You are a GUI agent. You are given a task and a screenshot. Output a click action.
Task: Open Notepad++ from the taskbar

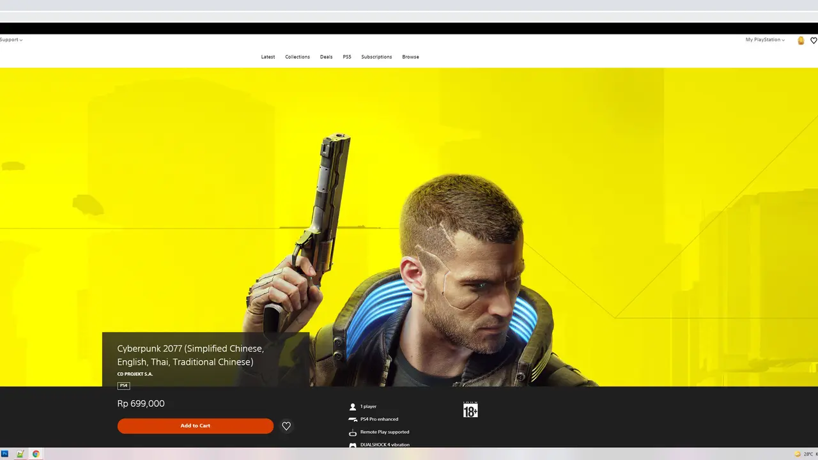20,454
